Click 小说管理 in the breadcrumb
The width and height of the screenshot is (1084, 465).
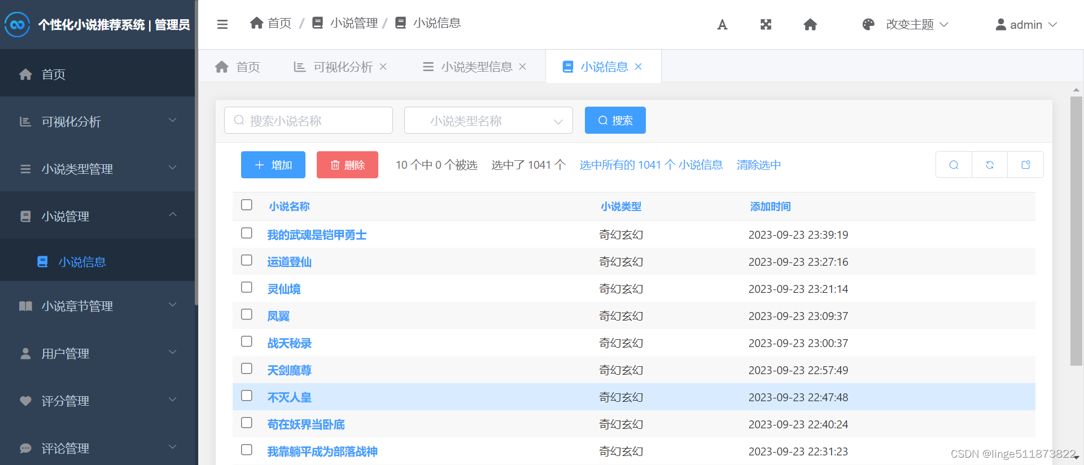pos(354,23)
